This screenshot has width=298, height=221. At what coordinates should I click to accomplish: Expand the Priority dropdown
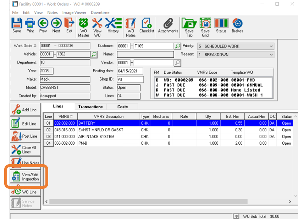click(x=271, y=46)
